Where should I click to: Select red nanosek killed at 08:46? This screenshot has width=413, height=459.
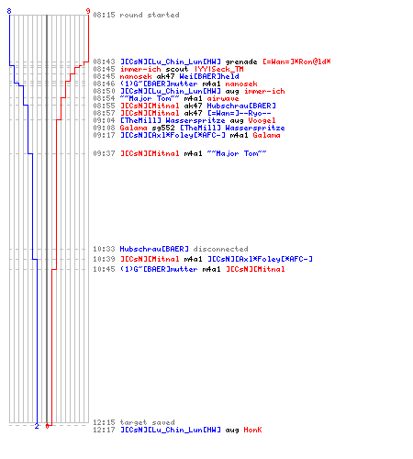tap(241, 84)
